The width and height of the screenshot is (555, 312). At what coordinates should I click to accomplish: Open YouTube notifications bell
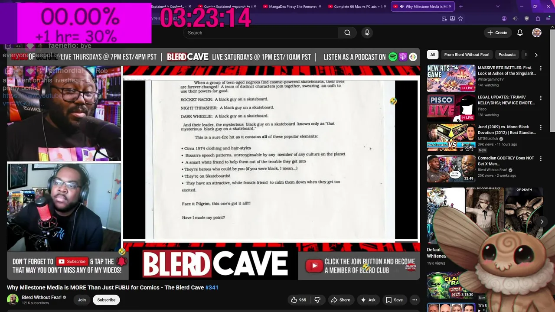520,32
